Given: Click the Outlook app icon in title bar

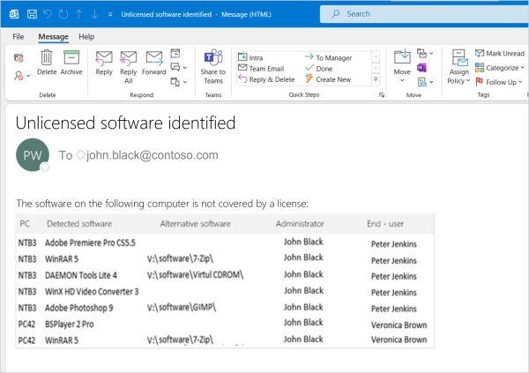Looking at the screenshot, I should [14, 14].
